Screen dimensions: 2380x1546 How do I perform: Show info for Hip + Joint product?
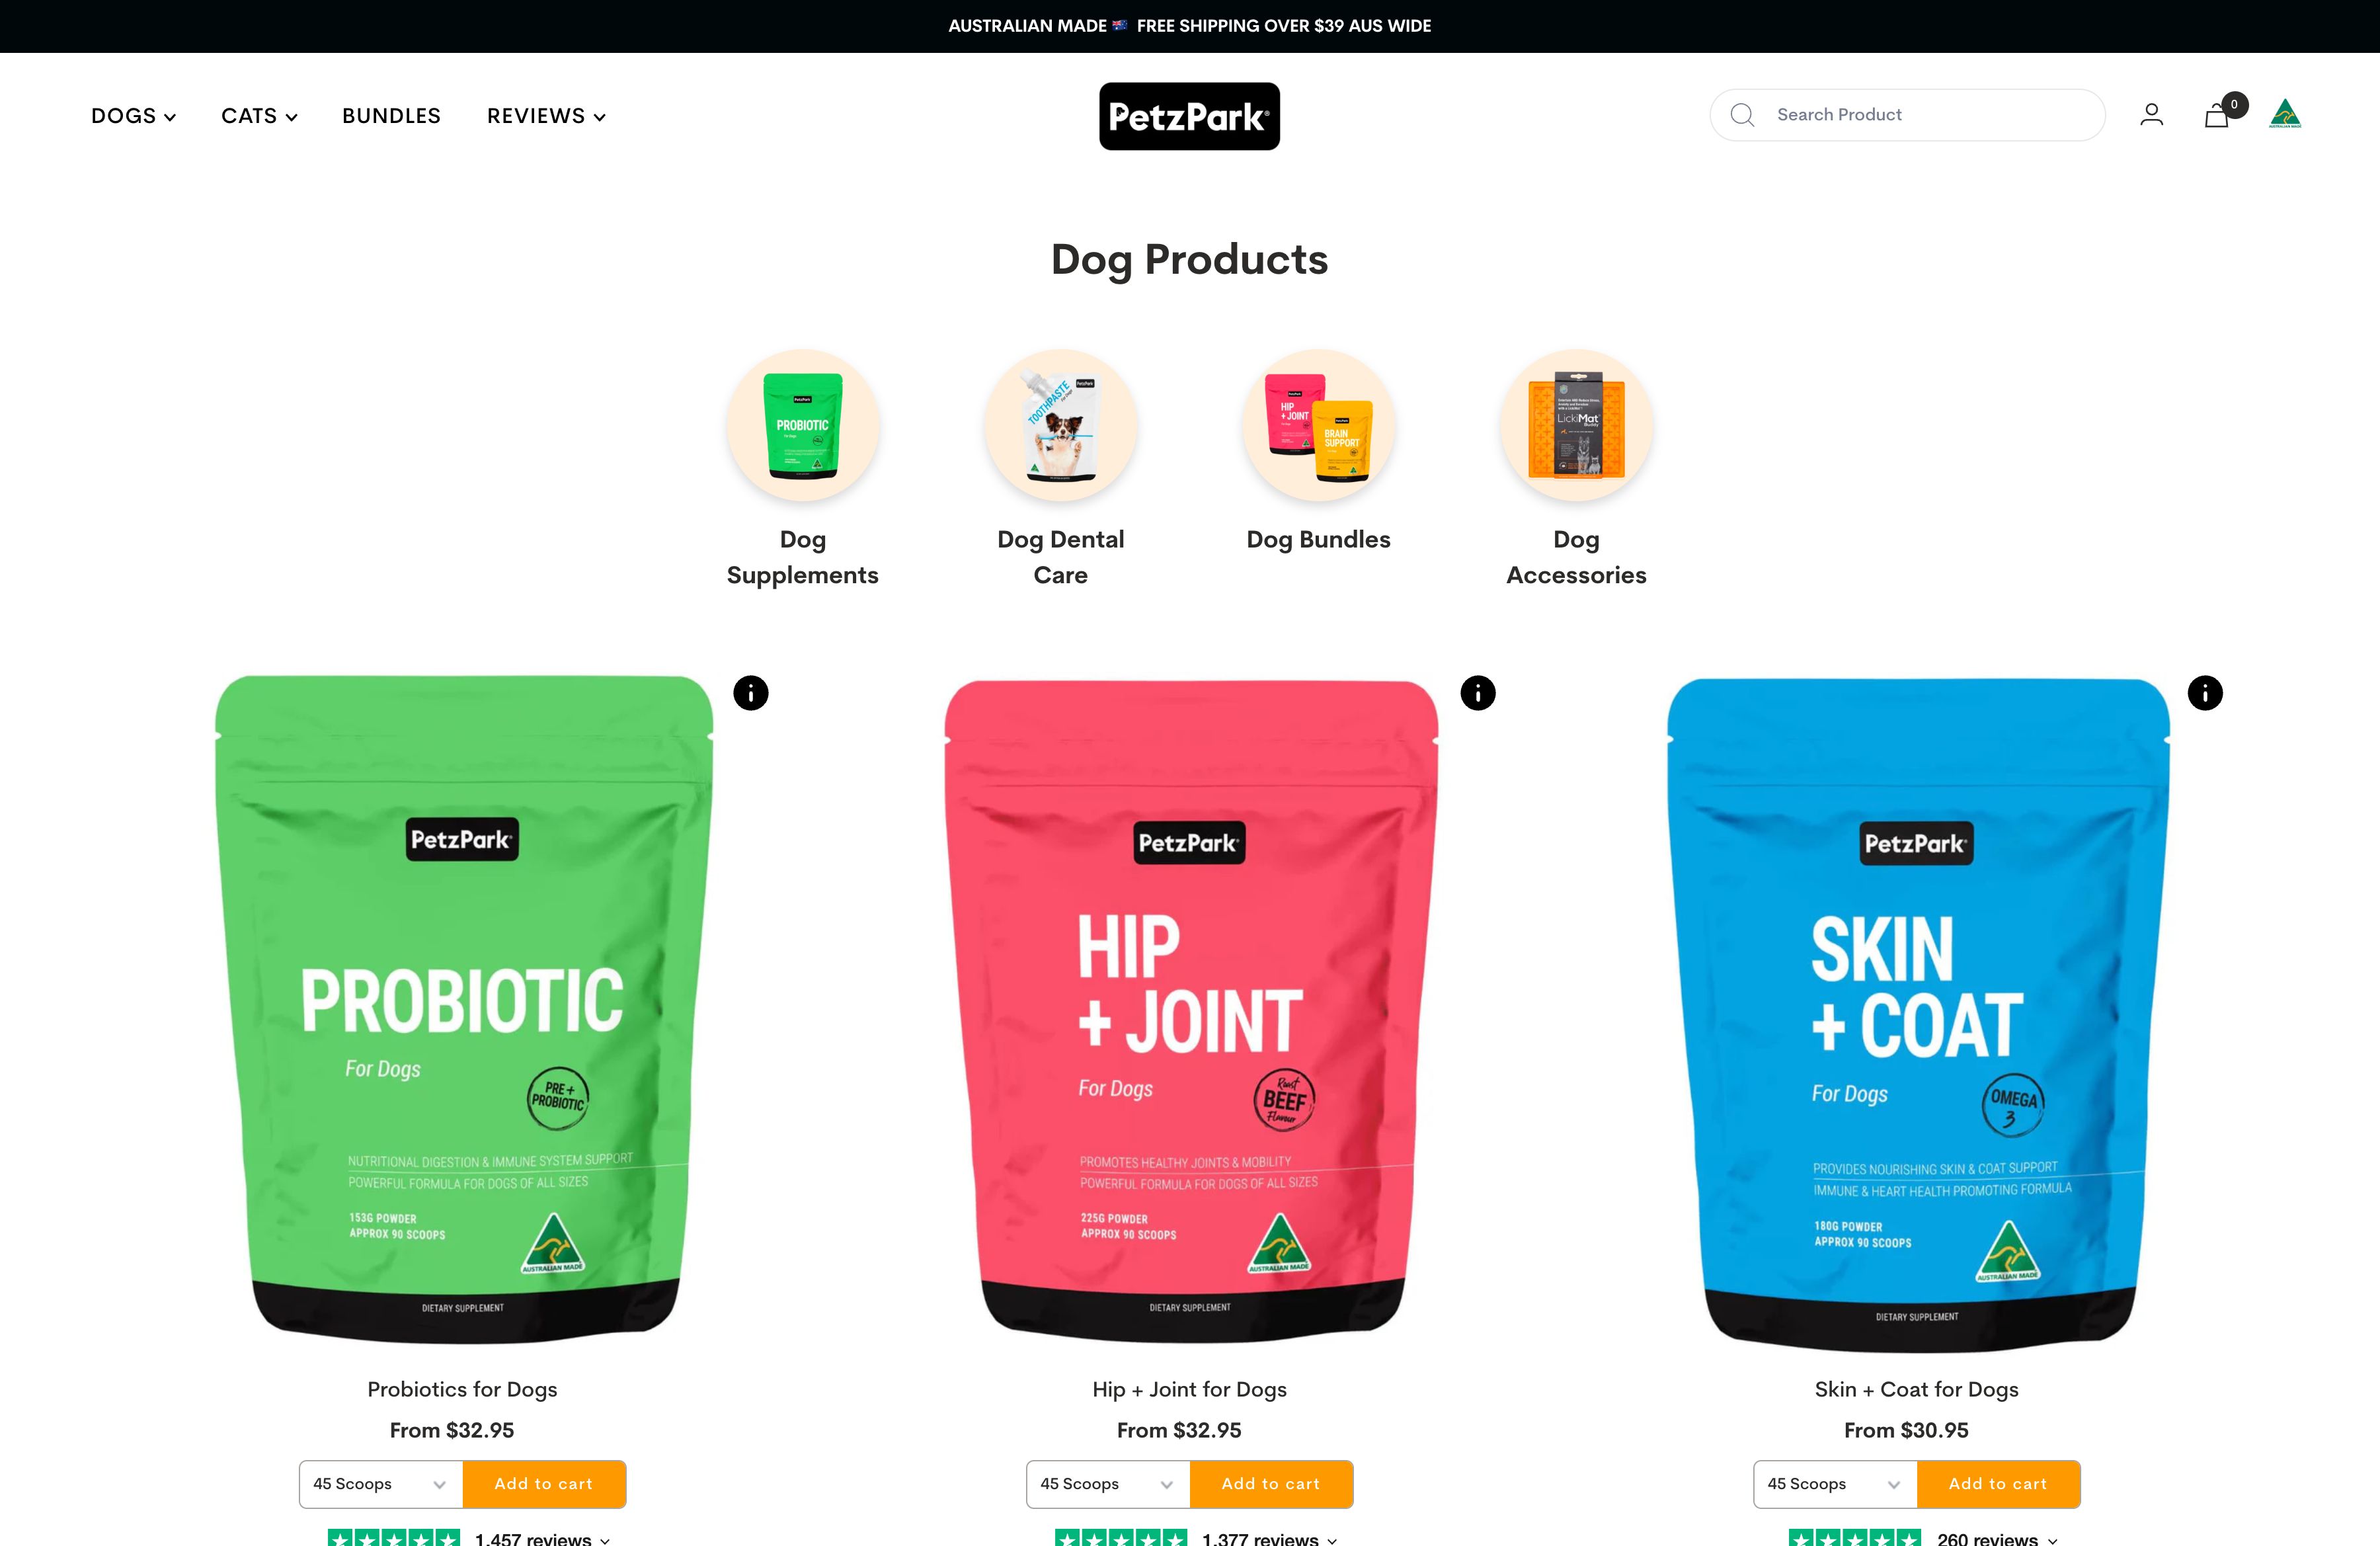[1478, 693]
